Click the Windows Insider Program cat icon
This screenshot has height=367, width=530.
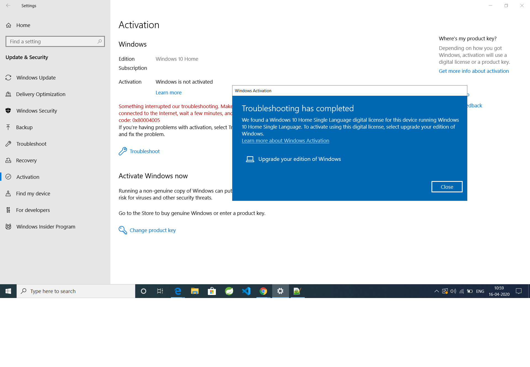pyautogui.click(x=8, y=227)
